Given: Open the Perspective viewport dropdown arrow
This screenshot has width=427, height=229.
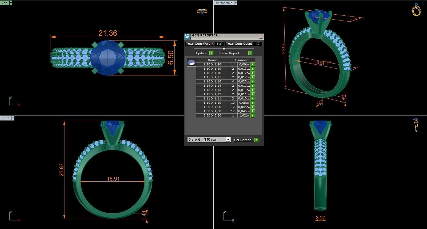Looking at the screenshot, I should click(235, 3).
